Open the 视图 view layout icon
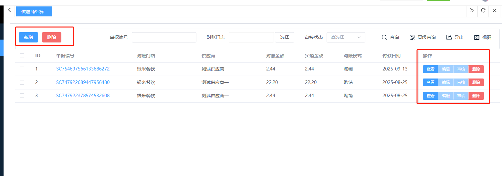The image size is (502, 176). point(477,37)
